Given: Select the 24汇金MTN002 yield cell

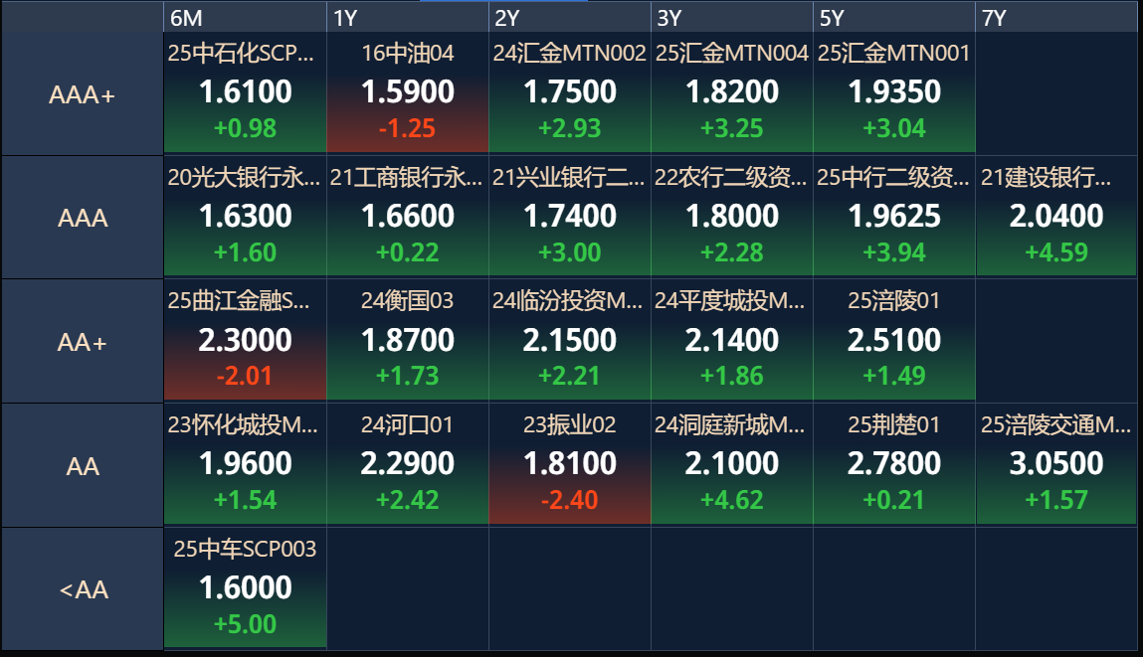Looking at the screenshot, I should (569, 92).
